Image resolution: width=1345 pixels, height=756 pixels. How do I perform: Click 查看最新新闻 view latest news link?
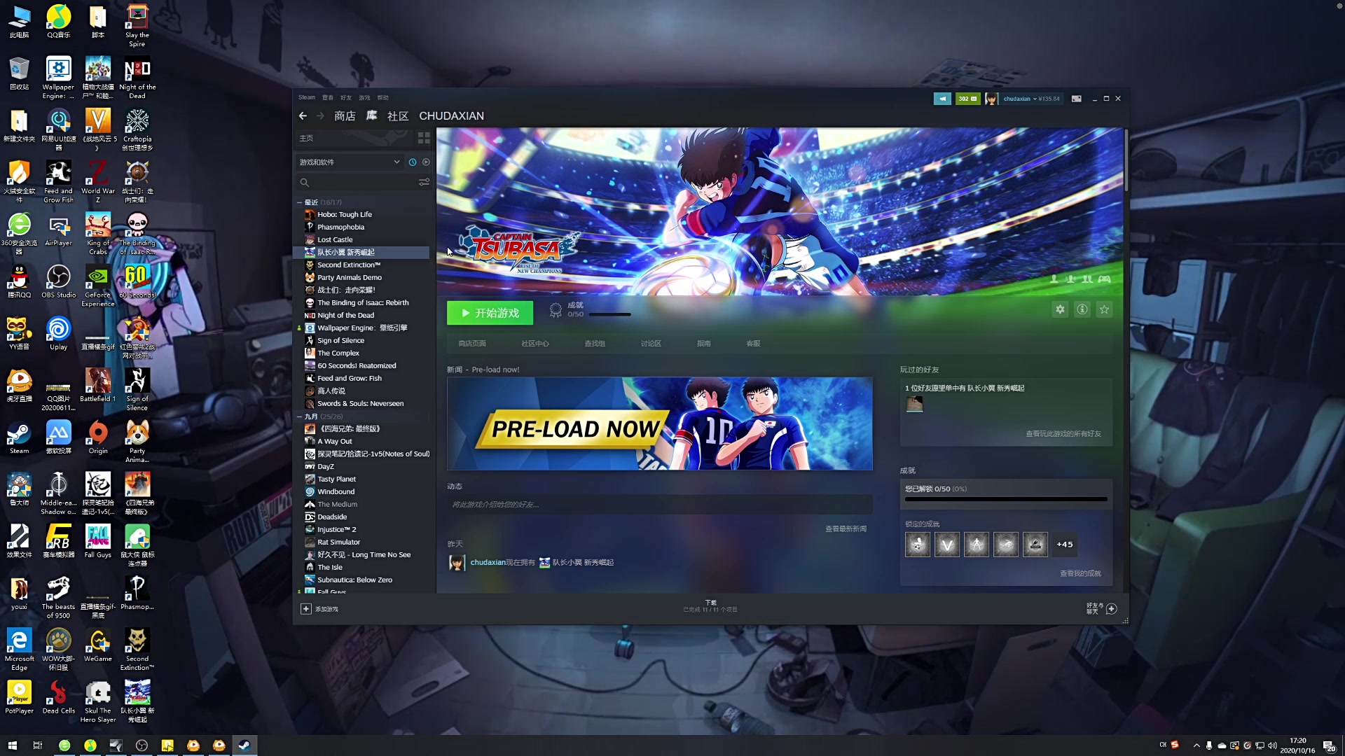846,529
